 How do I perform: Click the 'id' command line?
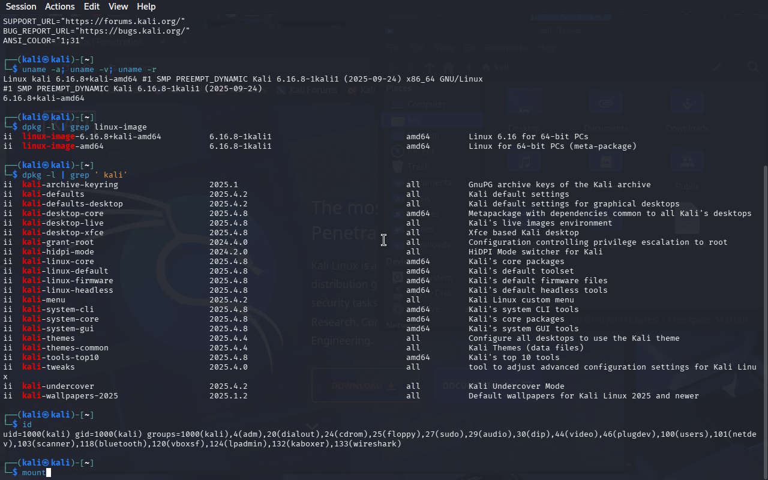pos(26,425)
